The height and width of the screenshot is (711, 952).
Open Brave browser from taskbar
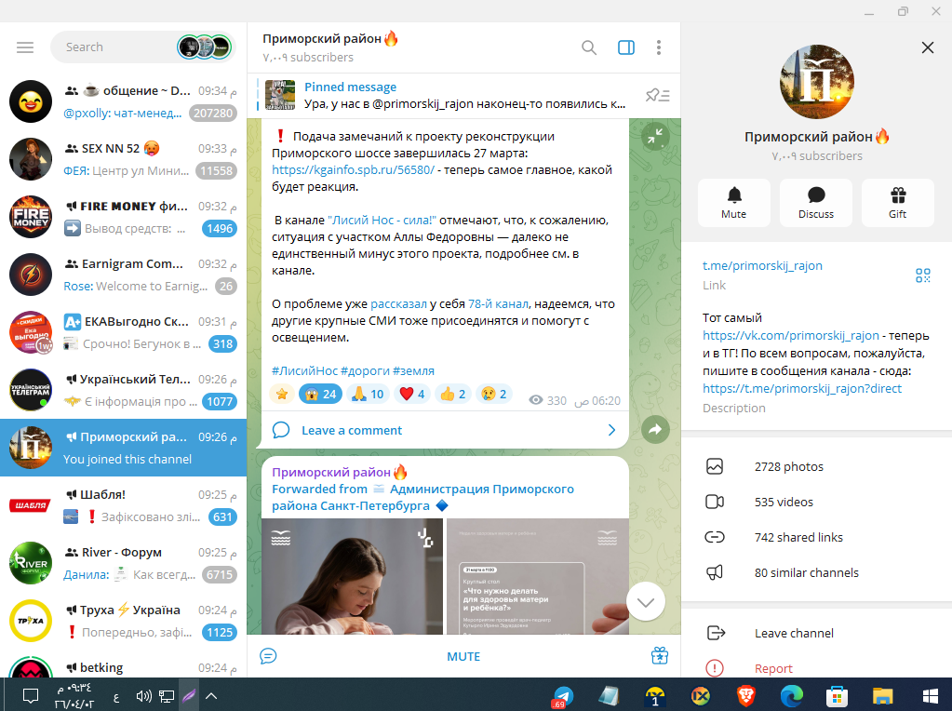pos(745,696)
